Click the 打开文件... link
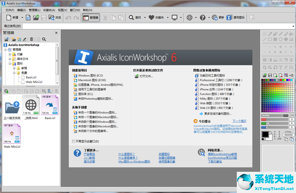This screenshot has height=193, width=296. click(147, 77)
